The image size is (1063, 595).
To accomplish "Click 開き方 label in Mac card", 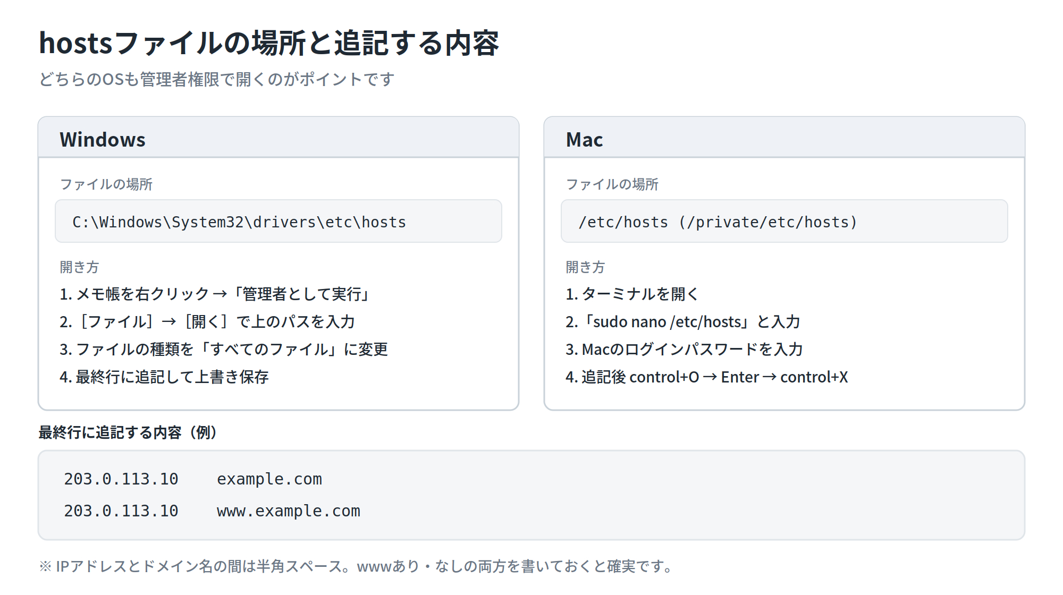I will pos(586,267).
